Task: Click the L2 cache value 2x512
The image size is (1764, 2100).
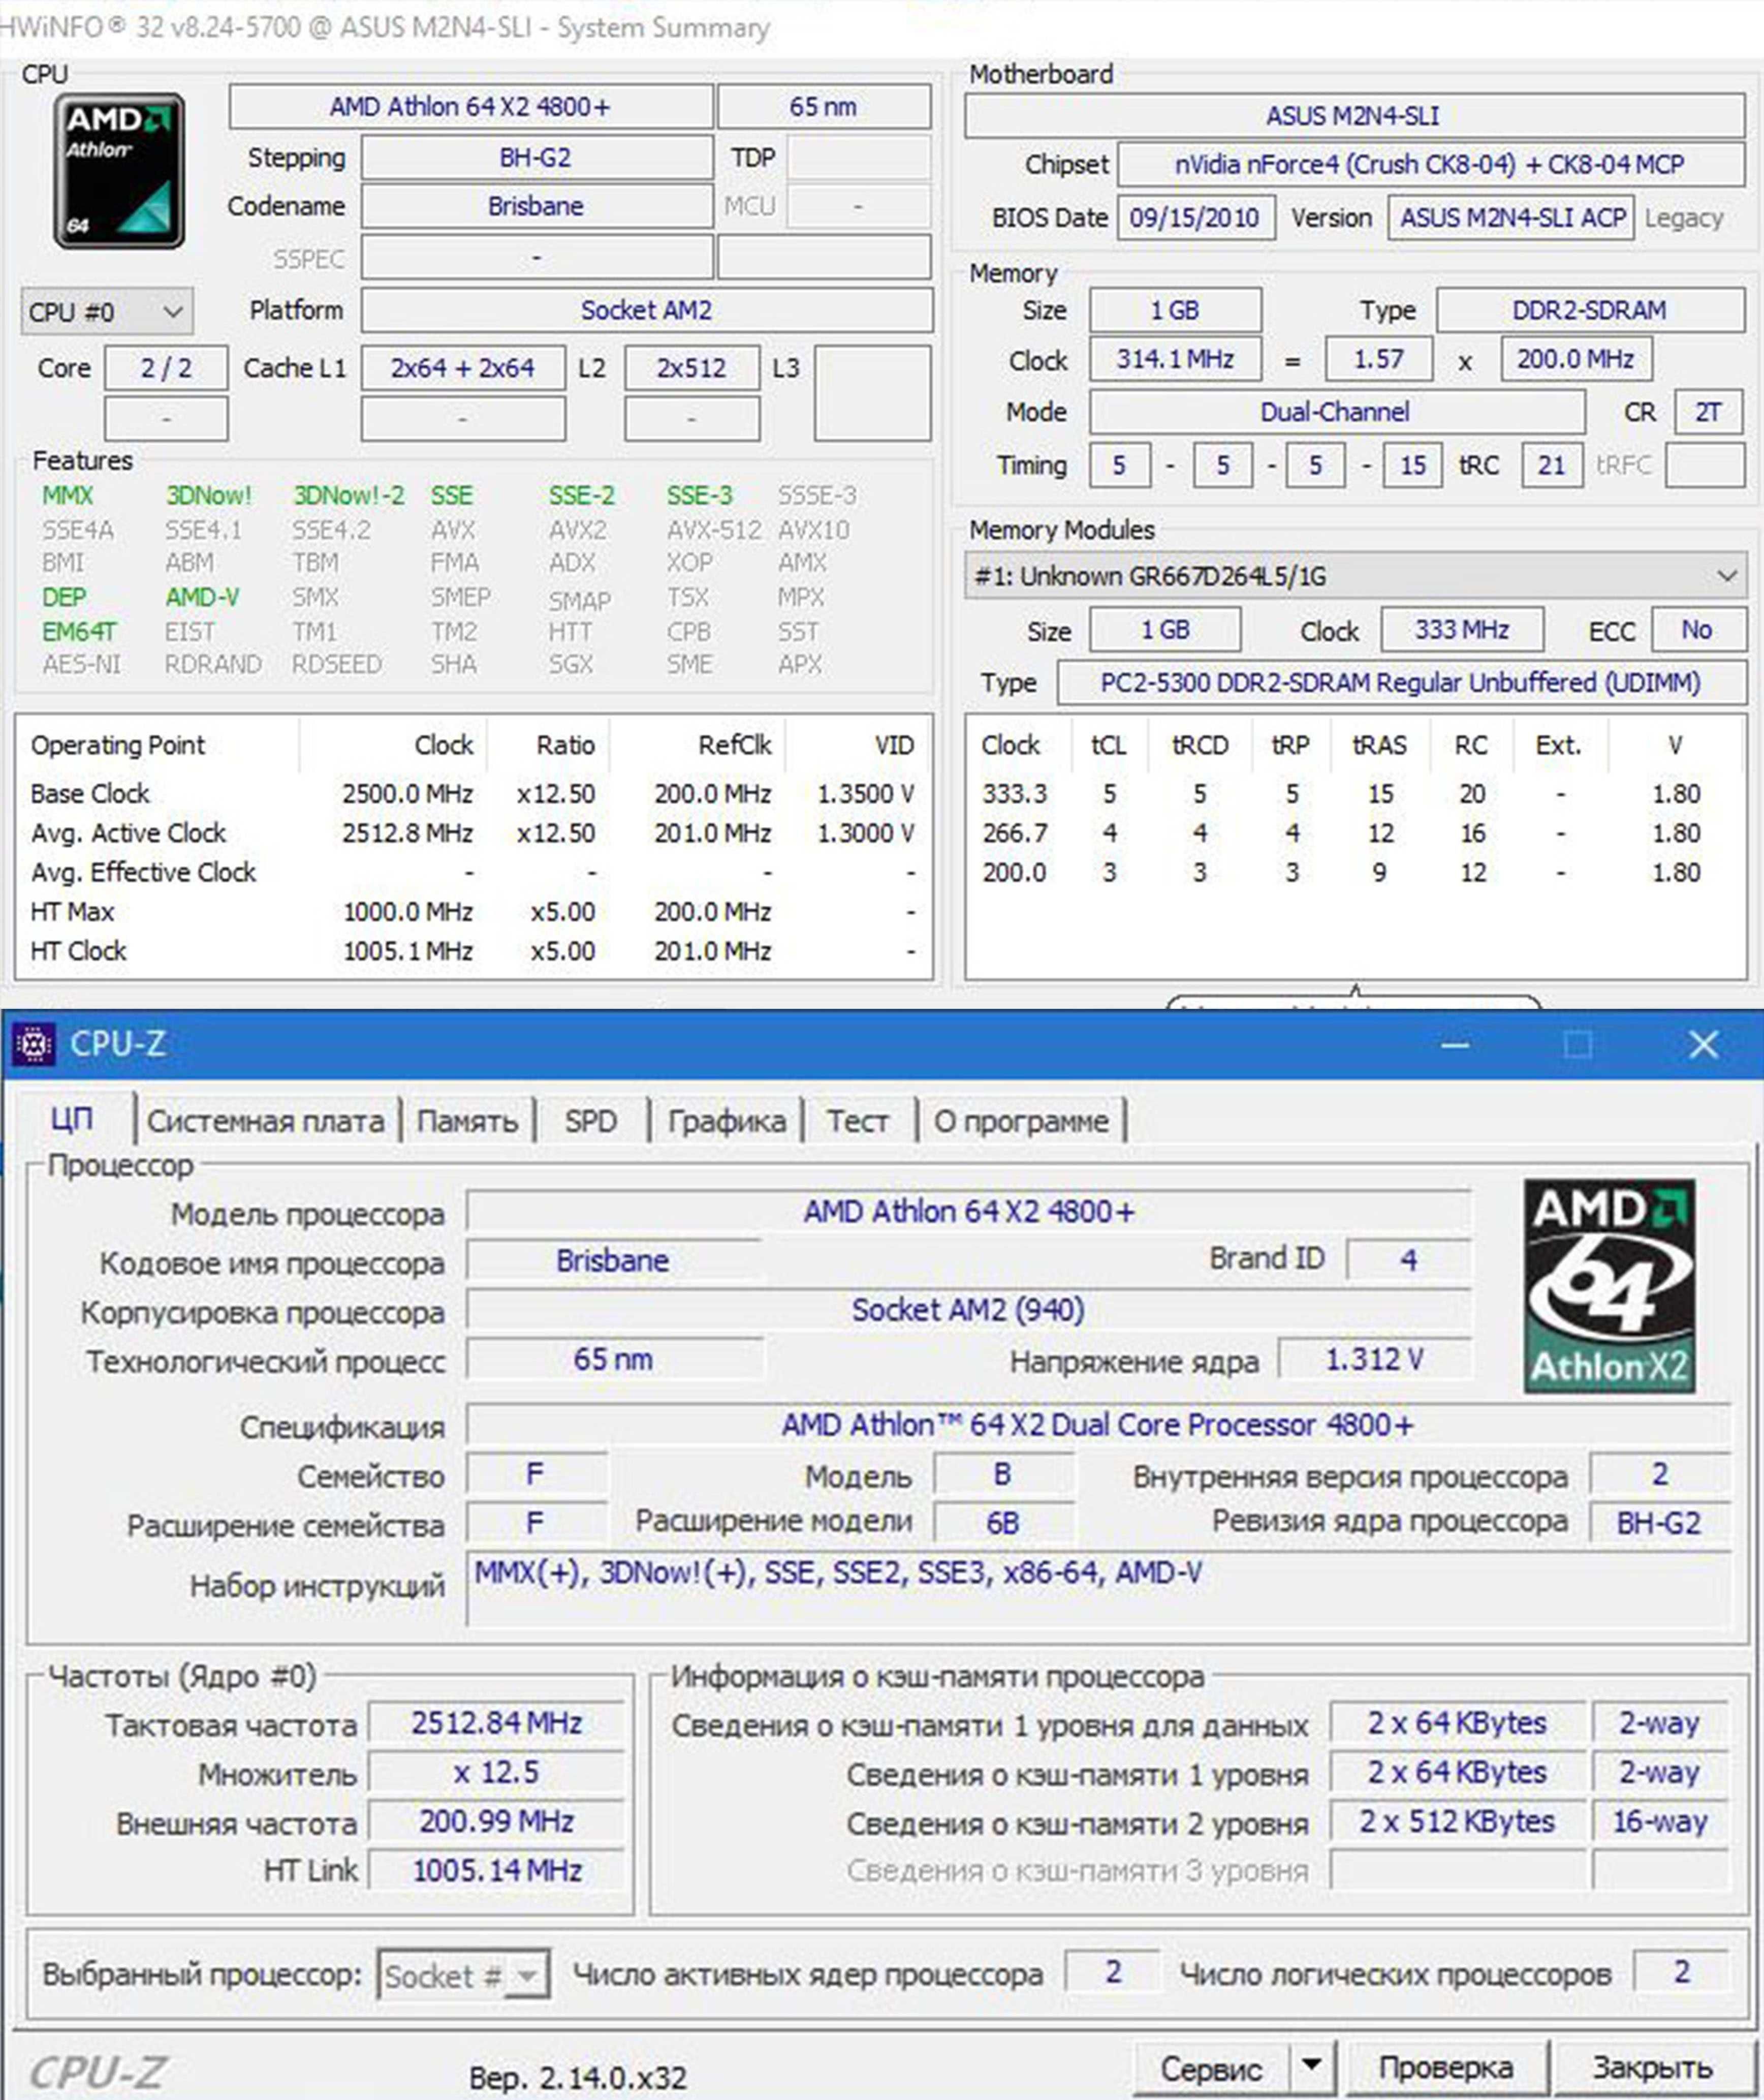Action: coord(691,368)
